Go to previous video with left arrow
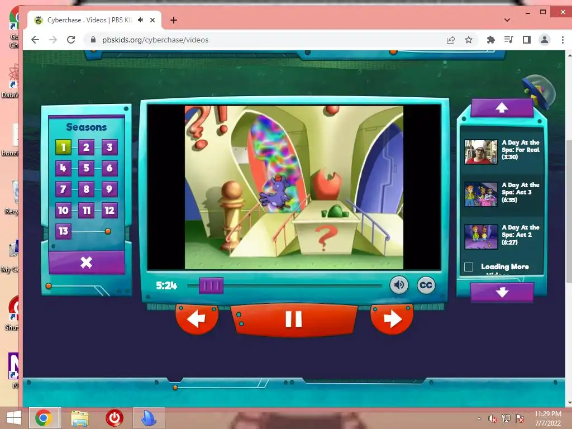The width and height of the screenshot is (572, 429). coord(197,319)
